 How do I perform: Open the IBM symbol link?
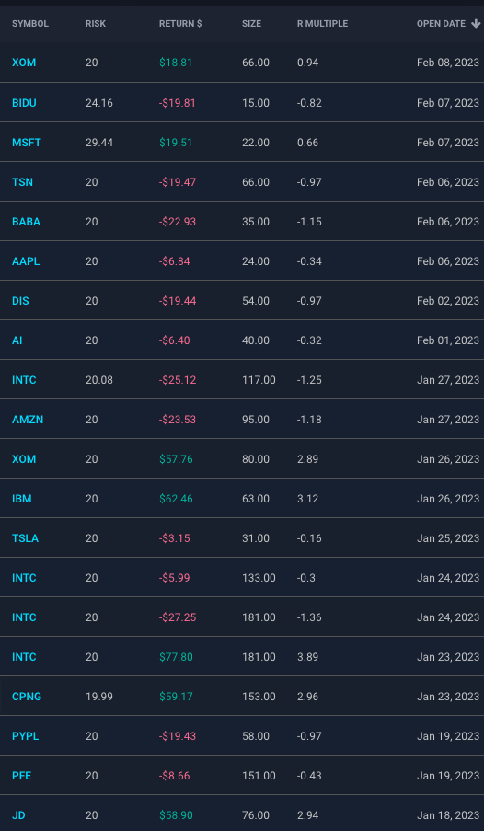22,499
